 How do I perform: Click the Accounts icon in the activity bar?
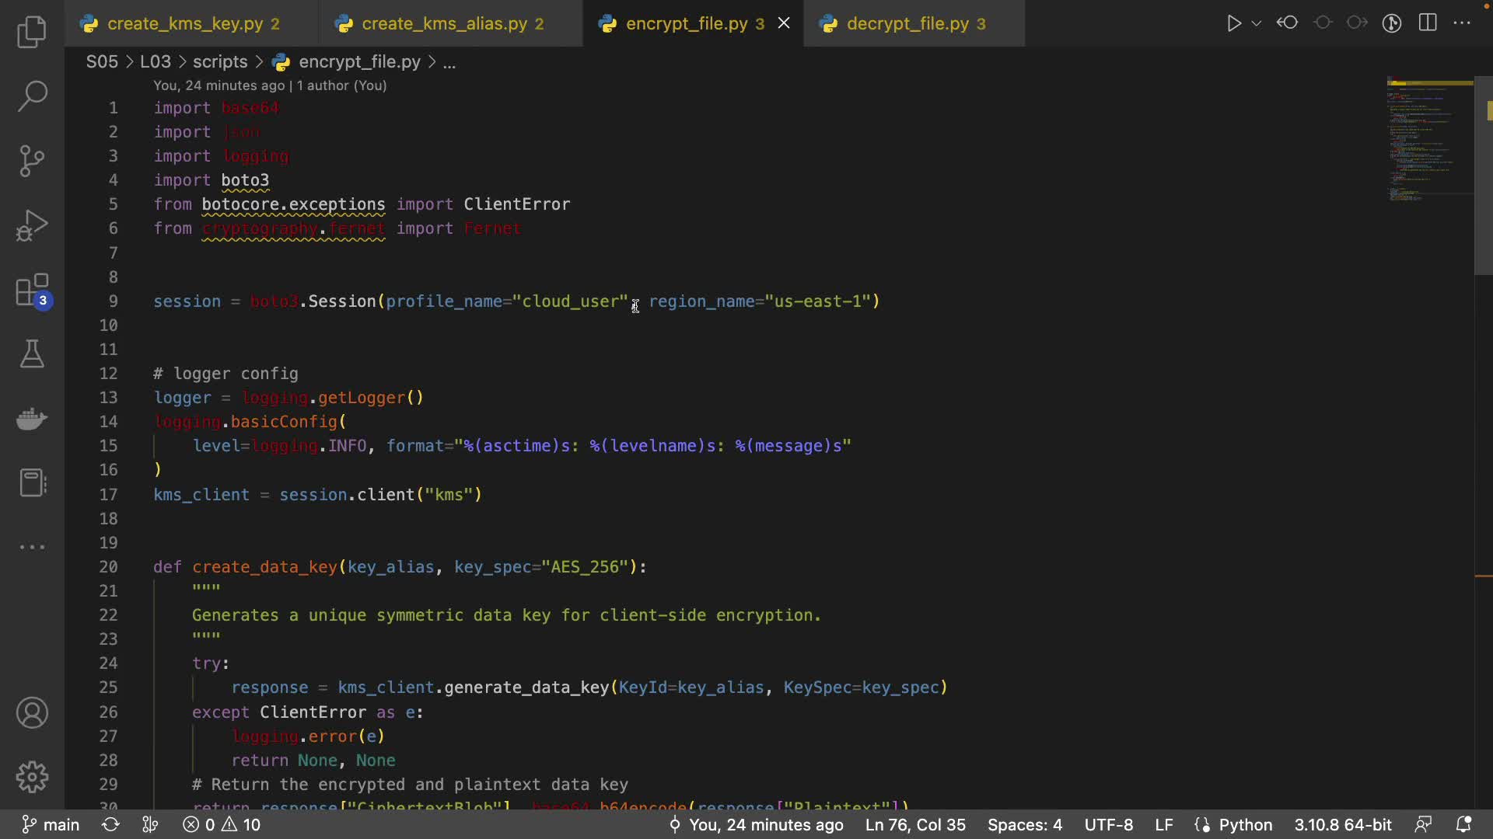click(x=32, y=712)
